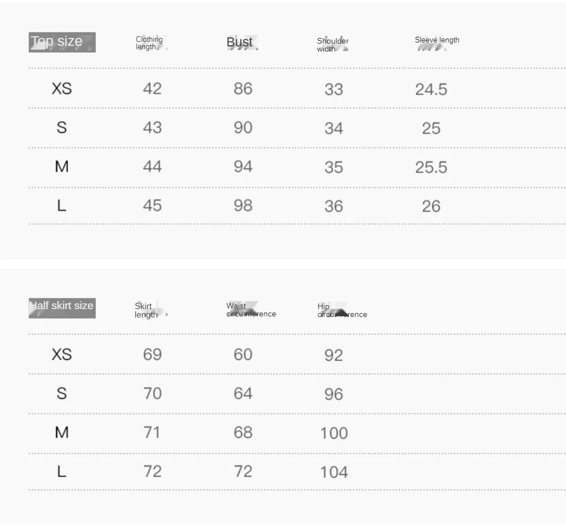
Task: Select M row in Top size table
Action: 297,167
